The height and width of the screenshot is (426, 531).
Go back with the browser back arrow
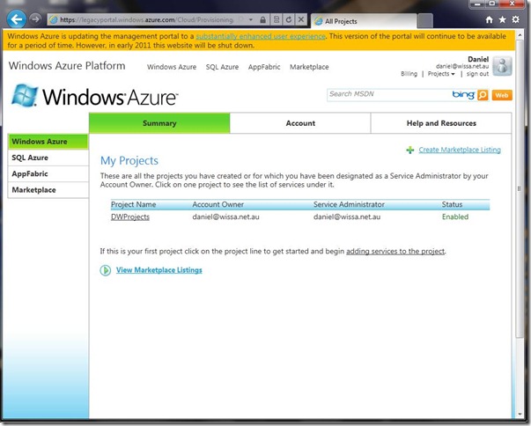pyautogui.click(x=16, y=19)
